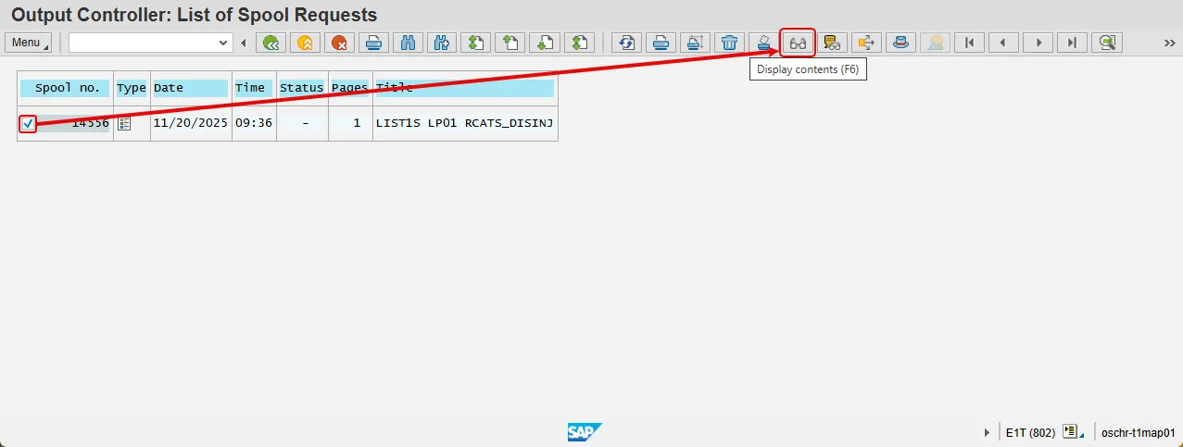Jump to first entry arrow

pos(969,43)
